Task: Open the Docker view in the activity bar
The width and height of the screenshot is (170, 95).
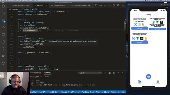Action: (x=3, y=56)
